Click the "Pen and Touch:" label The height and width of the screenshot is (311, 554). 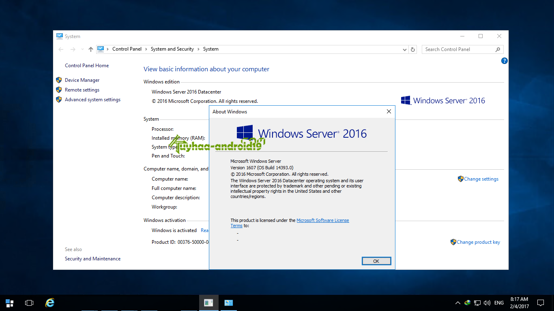168,156
